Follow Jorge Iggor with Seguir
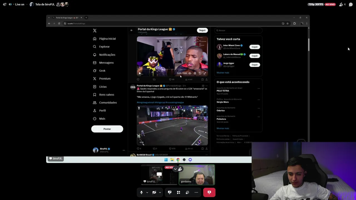This screenshot has width=356, height=200. coord(254,65)
